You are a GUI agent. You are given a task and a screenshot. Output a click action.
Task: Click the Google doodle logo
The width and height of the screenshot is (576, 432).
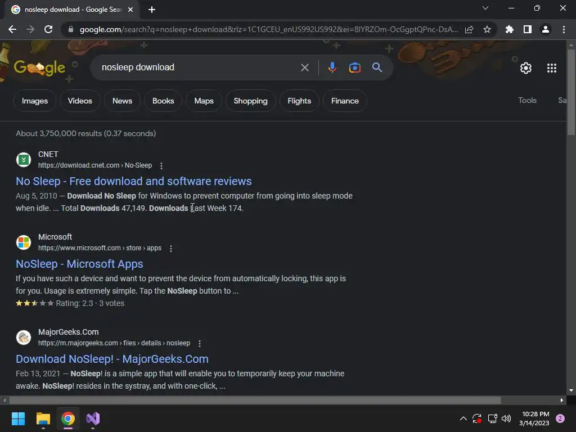40,68
